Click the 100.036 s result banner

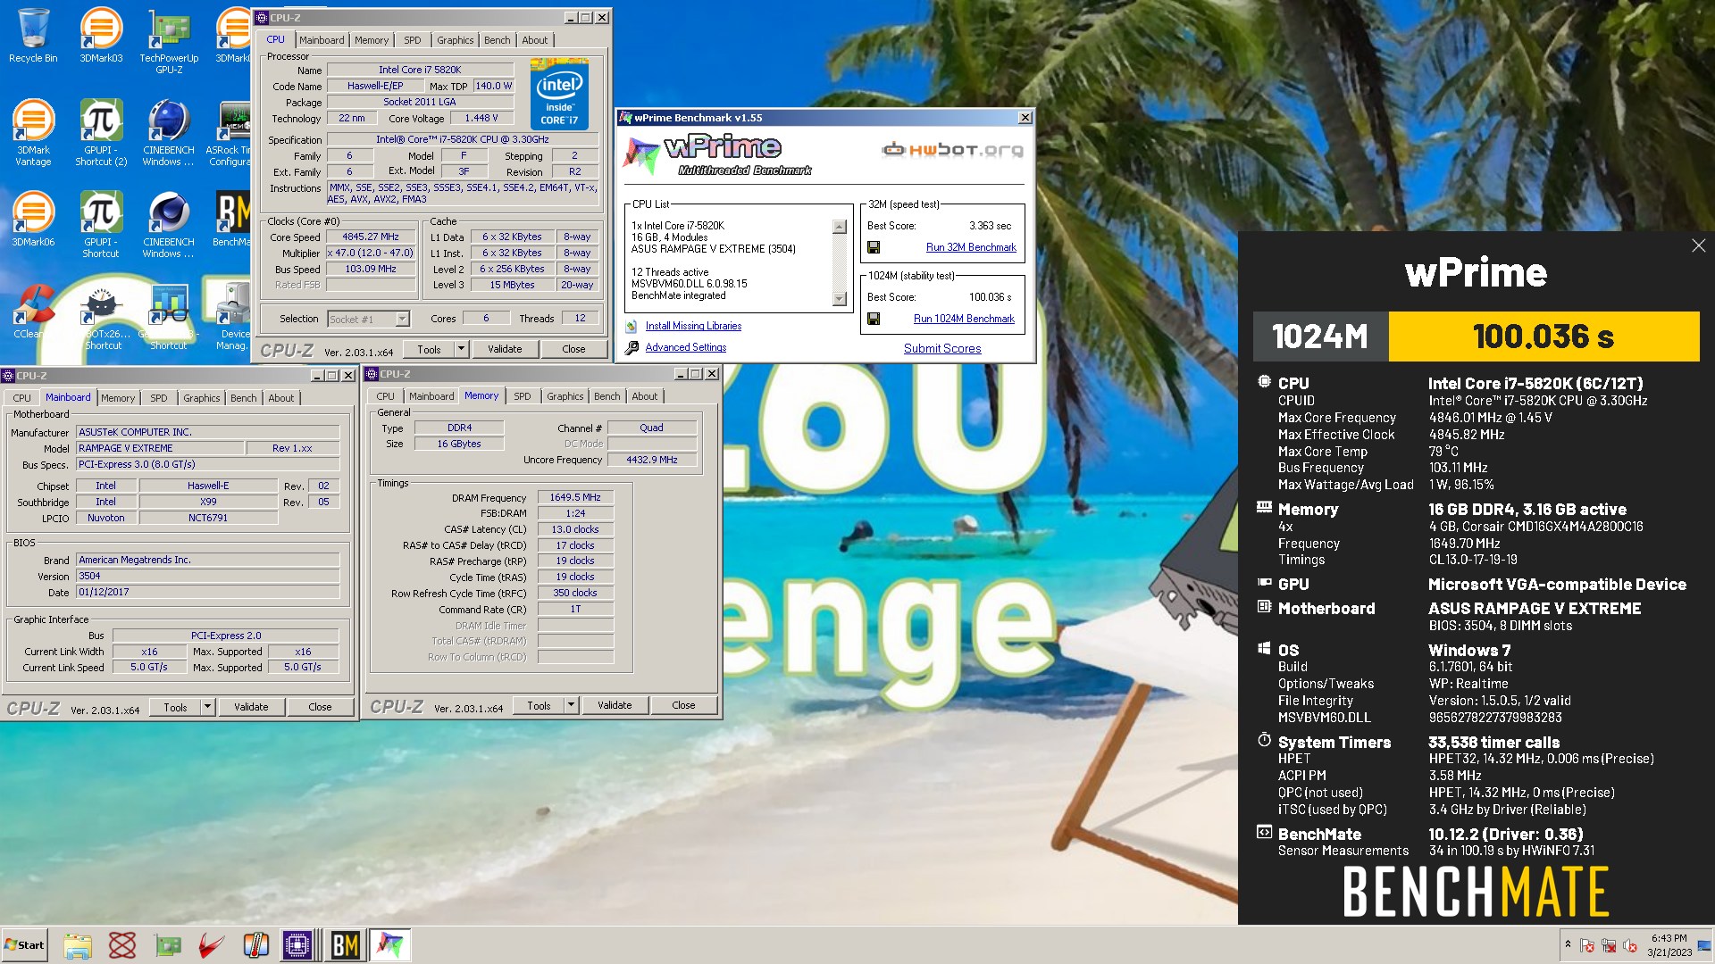pyautogui.click(x=1543, y=337)
